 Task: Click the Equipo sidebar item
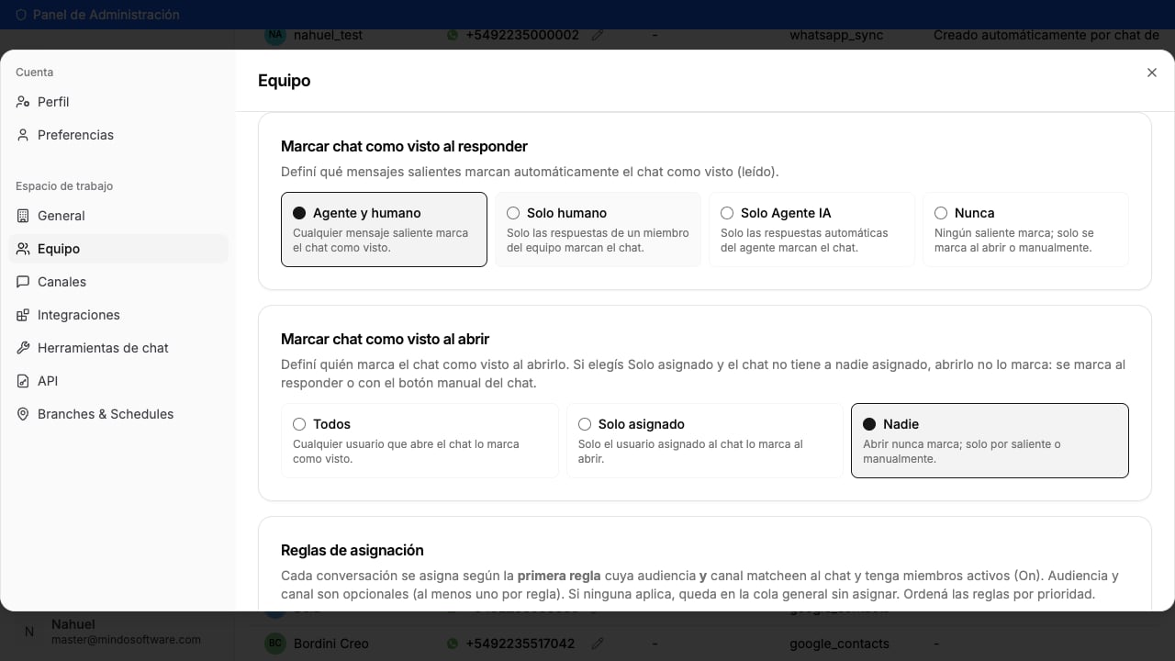[118, 249]
